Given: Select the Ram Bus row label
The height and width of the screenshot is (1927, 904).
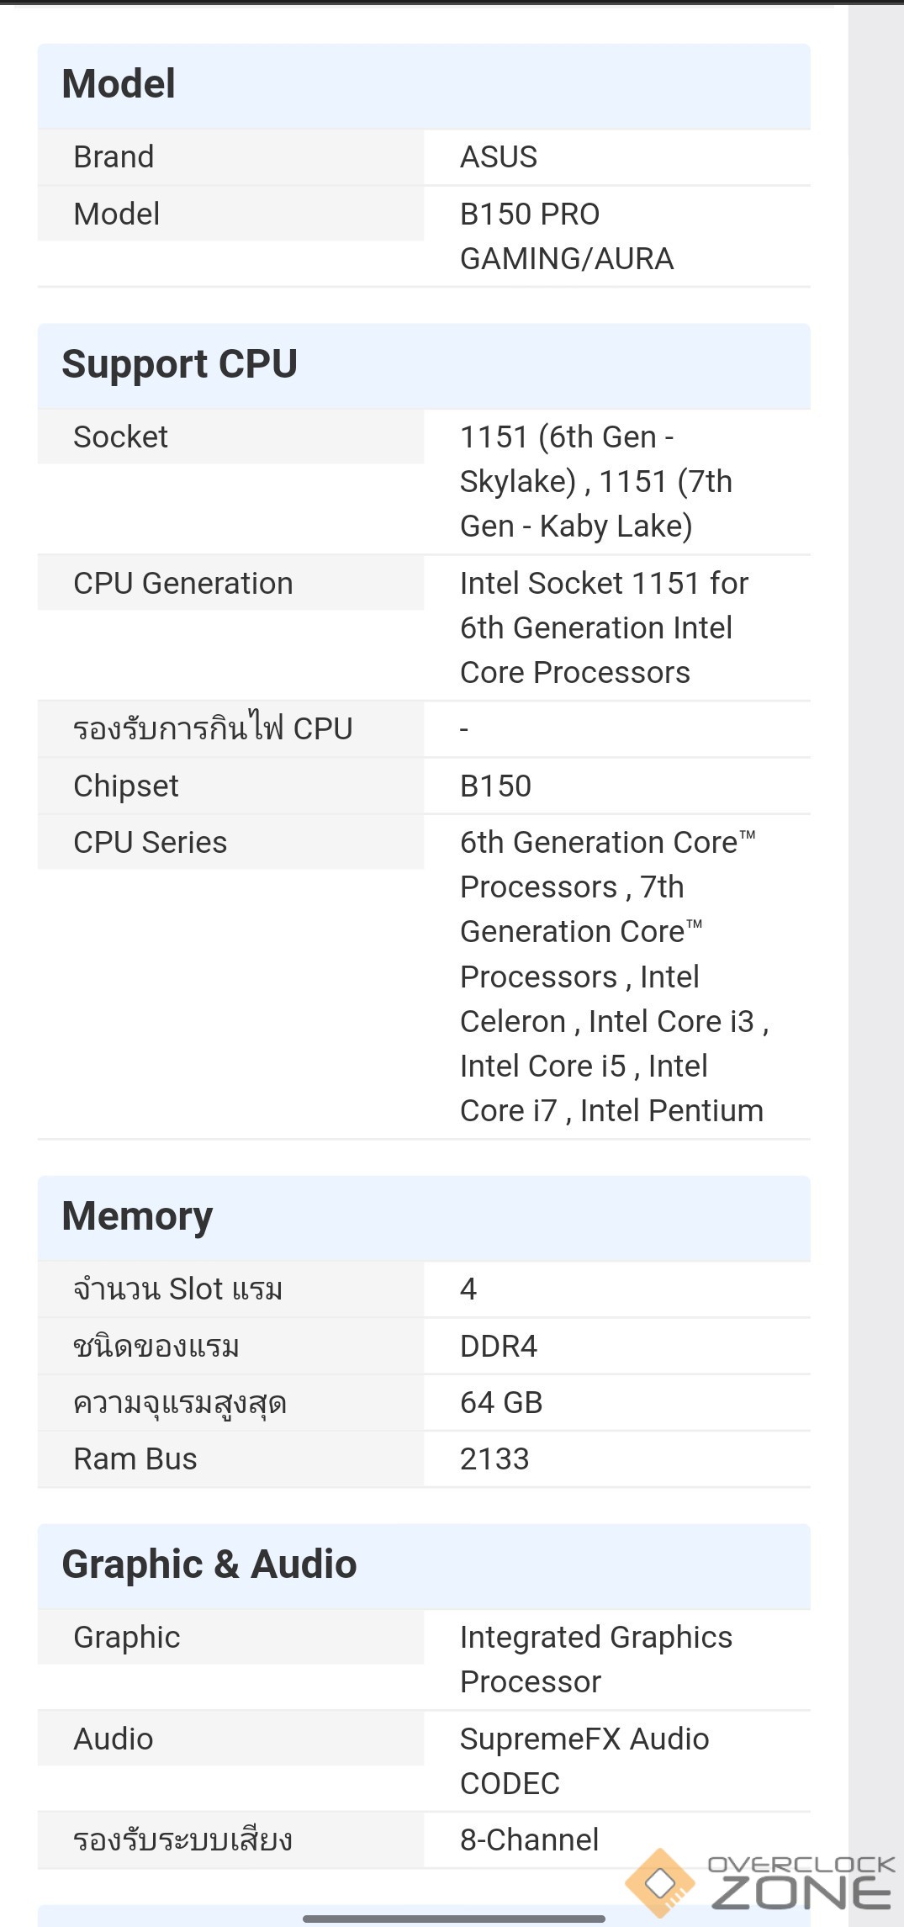Looking at the screenshot, I should 135,1459.
